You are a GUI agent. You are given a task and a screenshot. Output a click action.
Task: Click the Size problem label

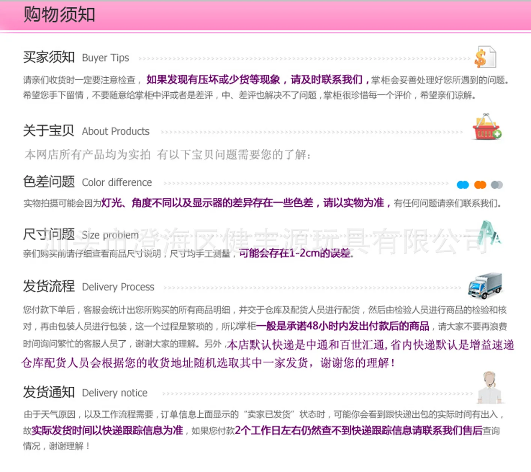(x=110, y=235)
